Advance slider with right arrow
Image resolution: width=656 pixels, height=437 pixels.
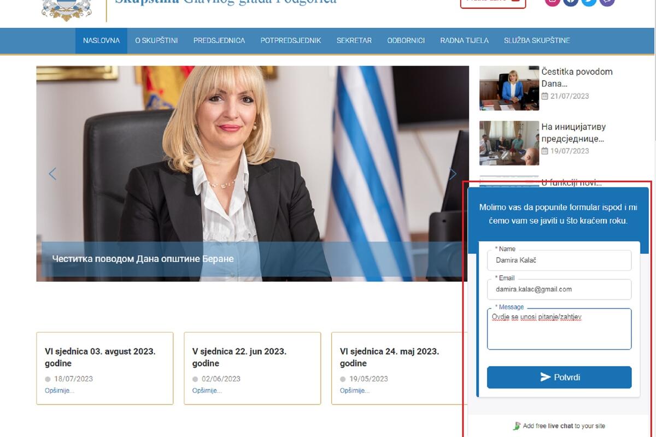click(453, 174)
